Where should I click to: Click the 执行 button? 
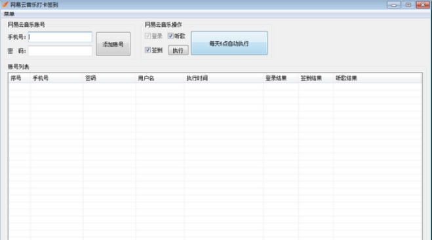(x=178, y=50)
